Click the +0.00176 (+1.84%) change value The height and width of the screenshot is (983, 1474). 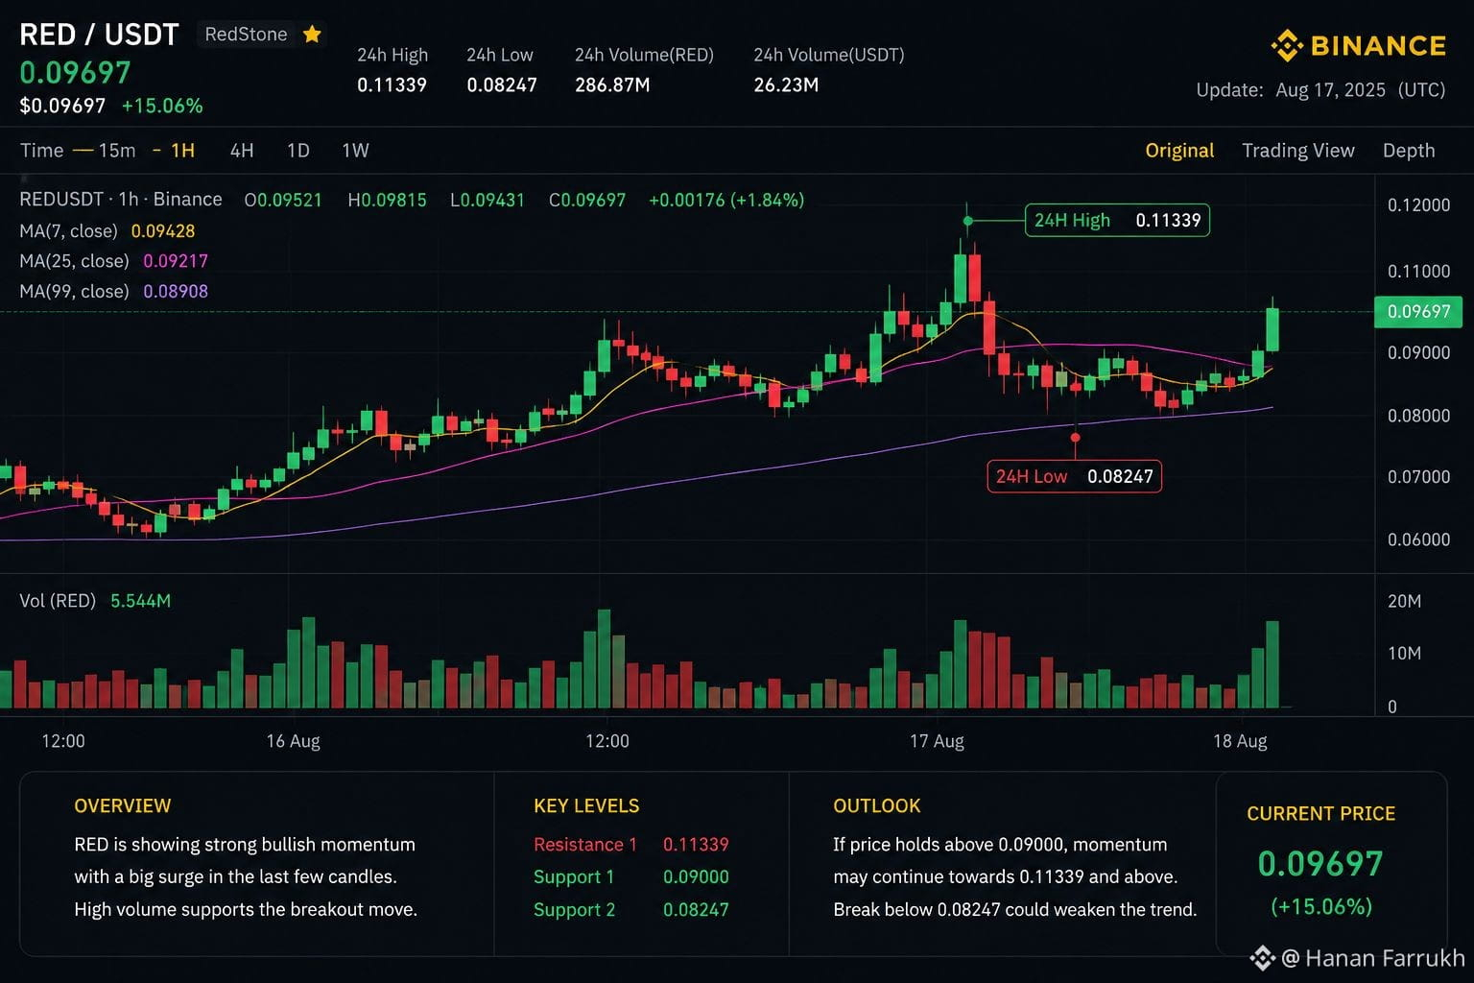pyautogui.click(x=726, y=200)
